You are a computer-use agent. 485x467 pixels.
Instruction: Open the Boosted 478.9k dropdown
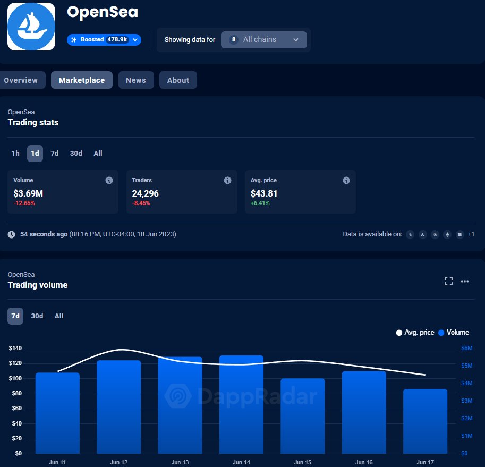point(104,40)
